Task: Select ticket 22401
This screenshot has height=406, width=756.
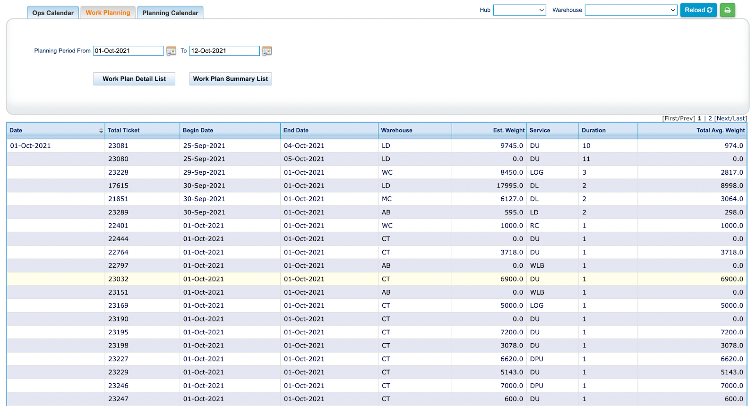Action: pyautogui.click(x=118, y=226)
